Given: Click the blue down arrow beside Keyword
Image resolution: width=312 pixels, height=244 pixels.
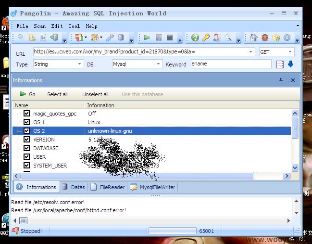Looking at the screenshot, I should point(290,64).
